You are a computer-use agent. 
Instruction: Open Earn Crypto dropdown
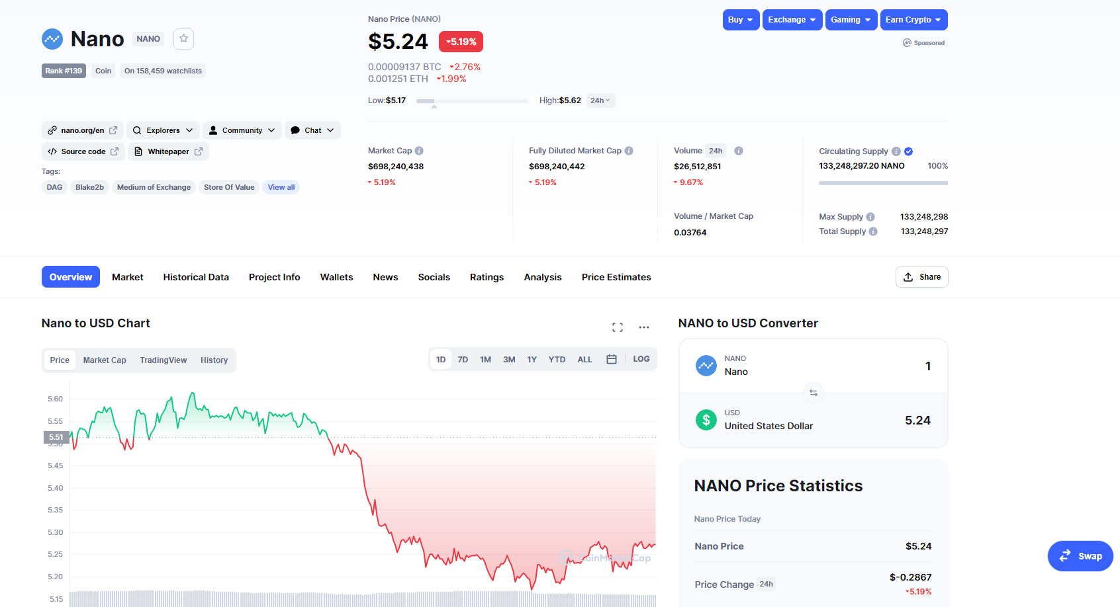[x=913, y=20]
